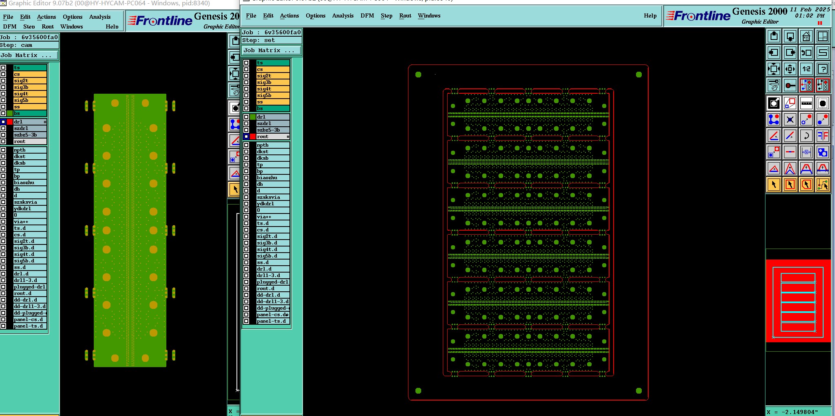Toggle the npth layer checkbox in set window
This screenshot has width=835, height=416.
click(246, 145)
